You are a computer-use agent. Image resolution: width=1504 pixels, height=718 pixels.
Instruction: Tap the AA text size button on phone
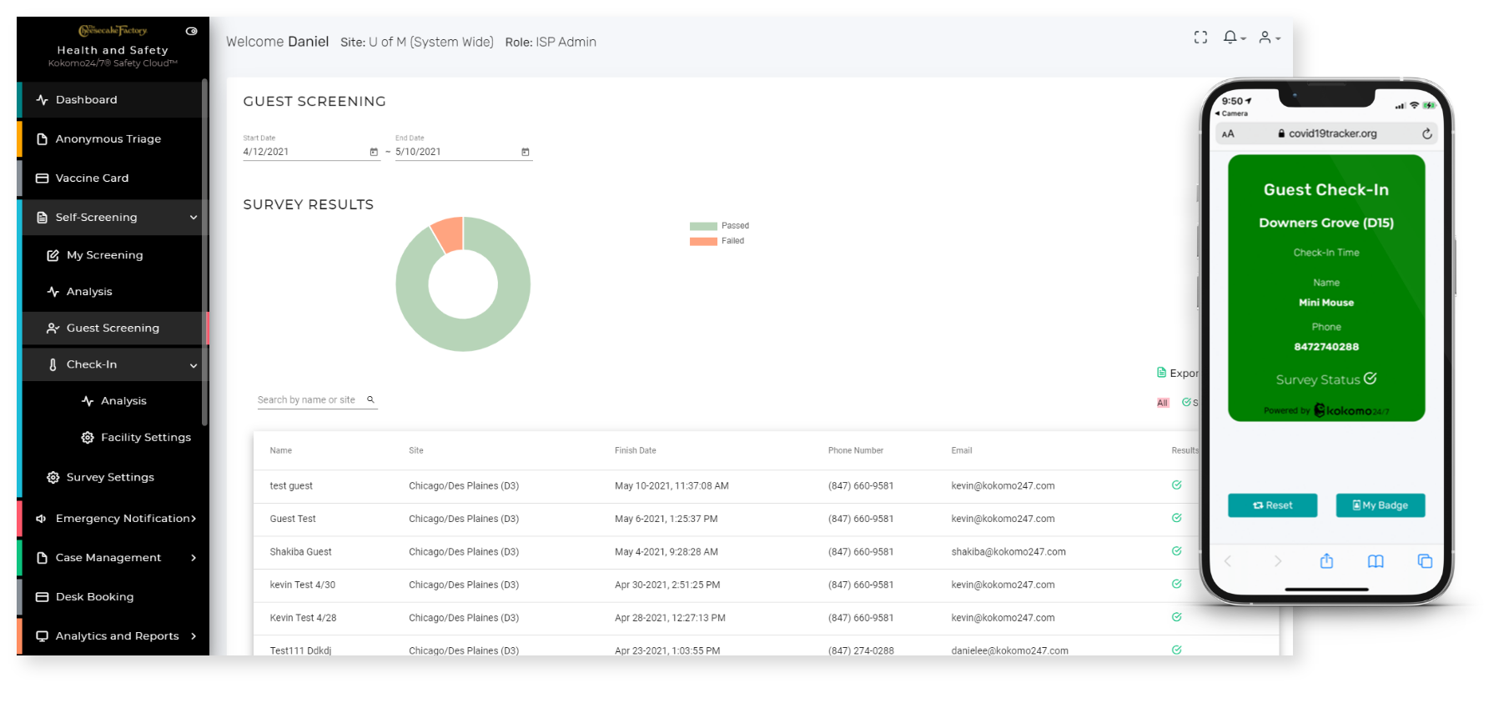[x=1228, y=134]
